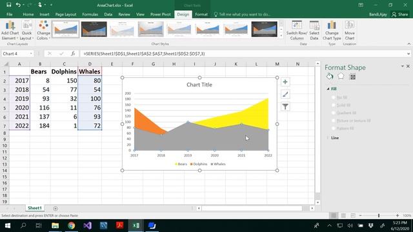Click Move Chart button
This screenshot has width=413, height=232.
pos(350,30)
